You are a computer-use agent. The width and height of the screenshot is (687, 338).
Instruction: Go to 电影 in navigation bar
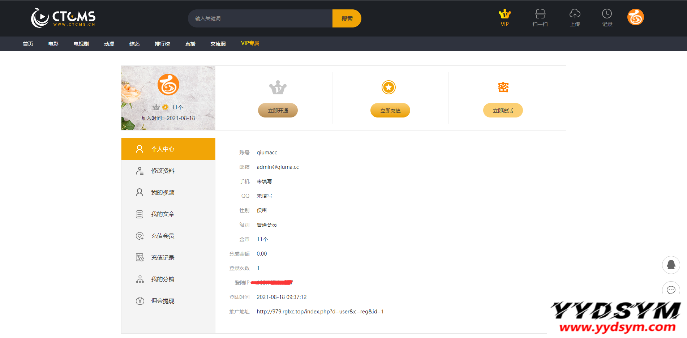click(53, 44)
